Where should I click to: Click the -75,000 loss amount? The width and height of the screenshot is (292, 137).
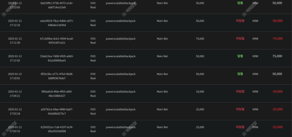277,39
